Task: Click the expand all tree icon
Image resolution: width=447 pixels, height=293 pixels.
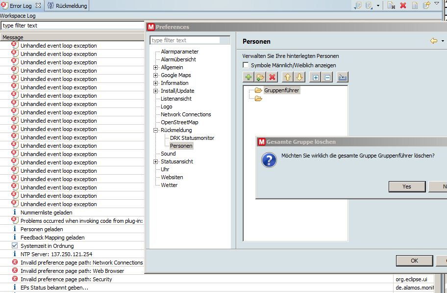Action: pyautogui.click(x=315, y=77)
